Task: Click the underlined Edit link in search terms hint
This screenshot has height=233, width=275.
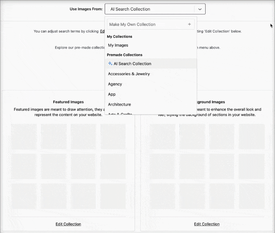Action: [x=102, y=31]
